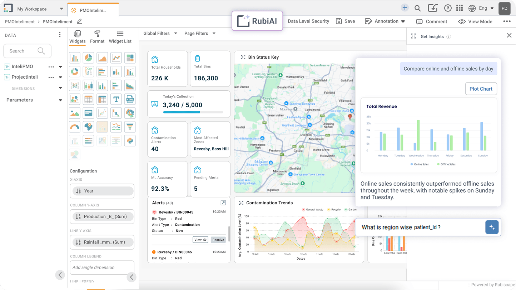
Task: Open the Alerts panel in a new view
Action: click(223, 203)
